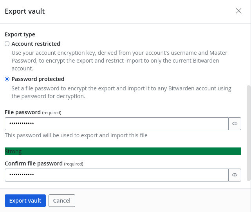Click the "File password" field label
The width and height of the screenshot is (251, 212).
pos(23,112)
